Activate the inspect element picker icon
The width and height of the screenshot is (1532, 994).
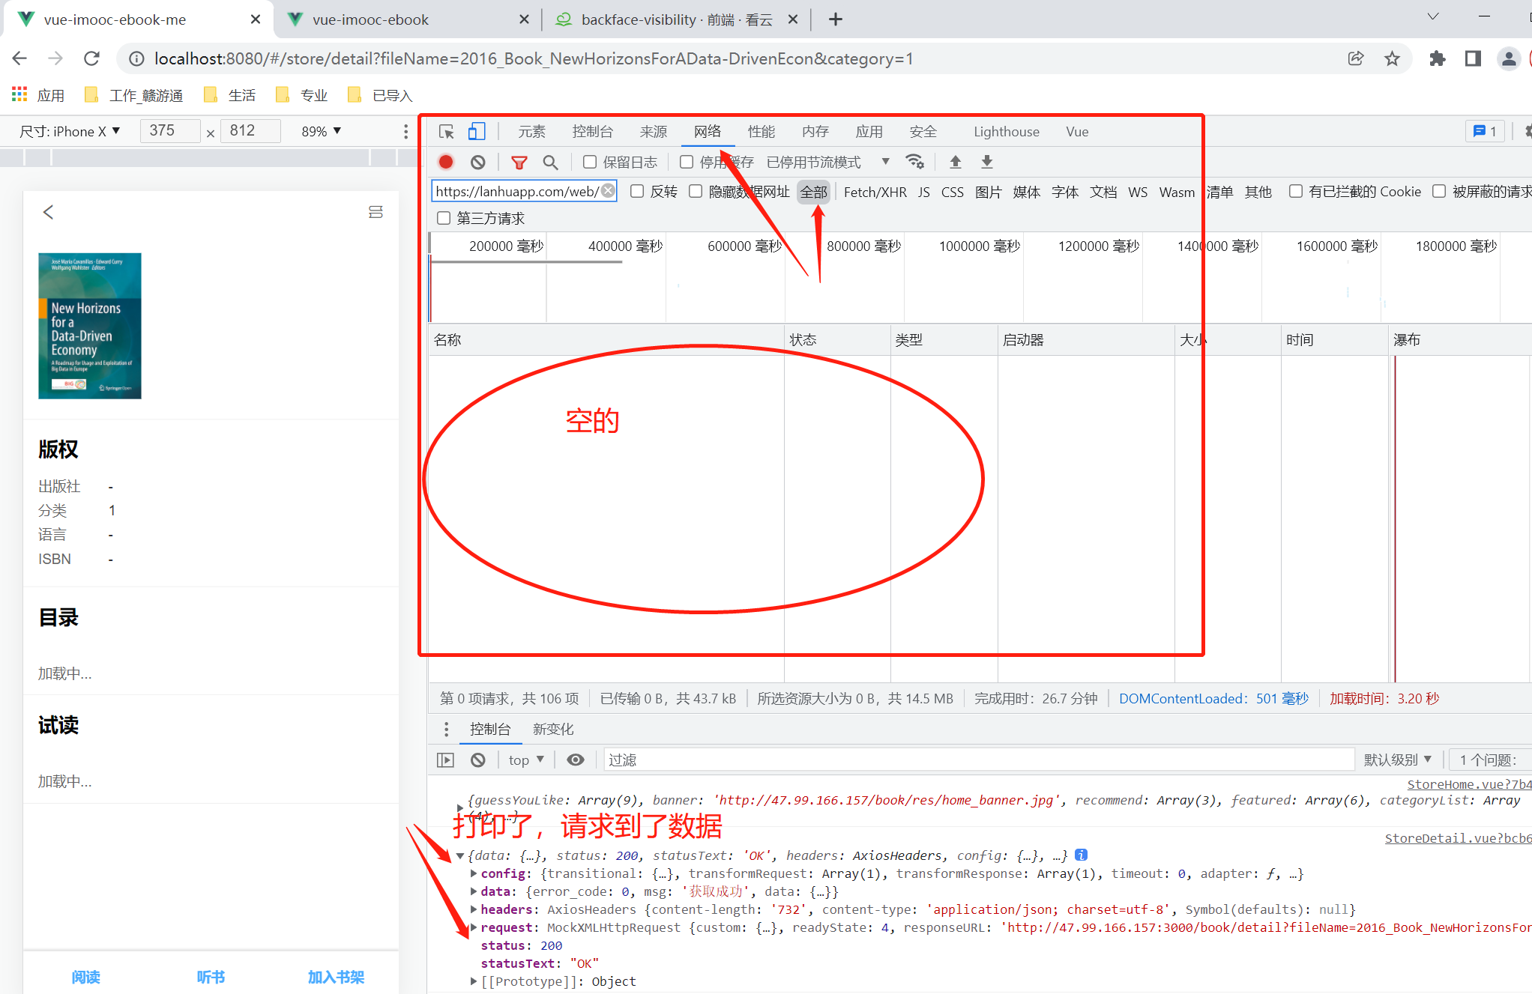click(447, 132)
